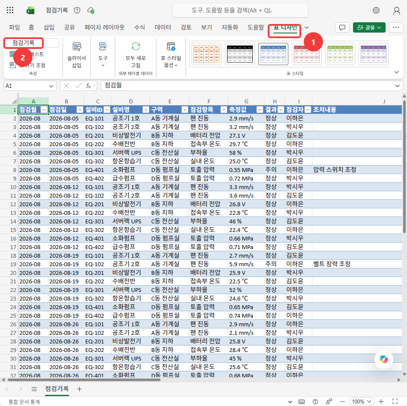Apply the purple table style
Image resolution: width=407 pixels, height=406 pixels.
click(x=374, y=54)
